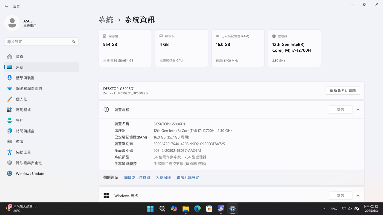Open Wi-Fi network icon in the tray

(344, 209)
